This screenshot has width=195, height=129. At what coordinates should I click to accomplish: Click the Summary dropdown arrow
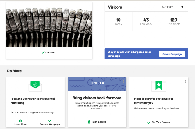[x=182, y=7]
